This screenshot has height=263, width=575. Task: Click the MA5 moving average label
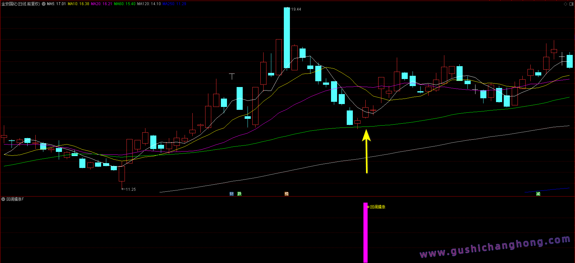(56, 4)
